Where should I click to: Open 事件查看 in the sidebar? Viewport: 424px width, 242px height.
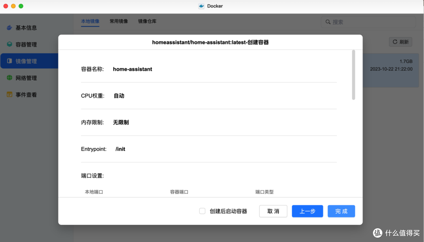(x=26, y=95)
